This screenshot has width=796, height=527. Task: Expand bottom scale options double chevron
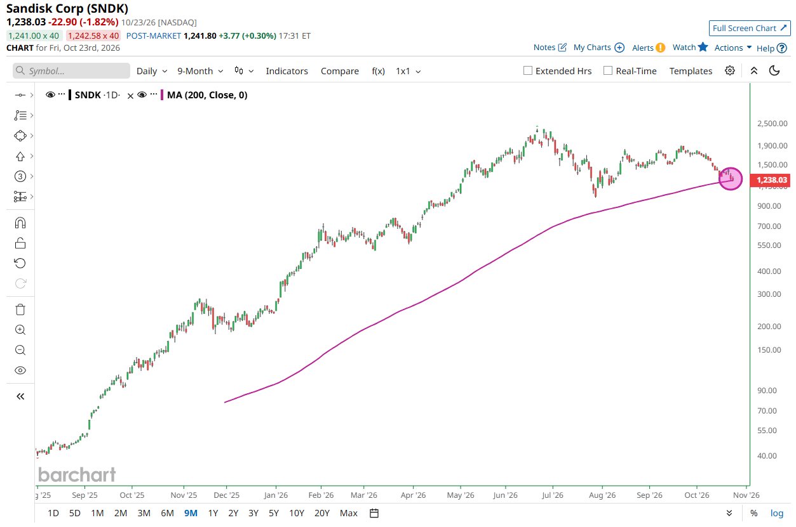(x=729, y=513)
